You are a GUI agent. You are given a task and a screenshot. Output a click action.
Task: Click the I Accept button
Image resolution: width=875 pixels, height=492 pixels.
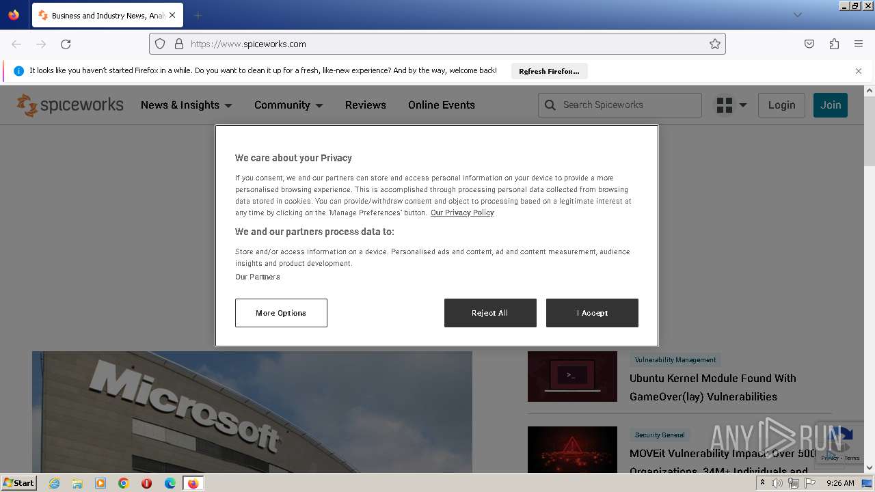coord(592,313)
